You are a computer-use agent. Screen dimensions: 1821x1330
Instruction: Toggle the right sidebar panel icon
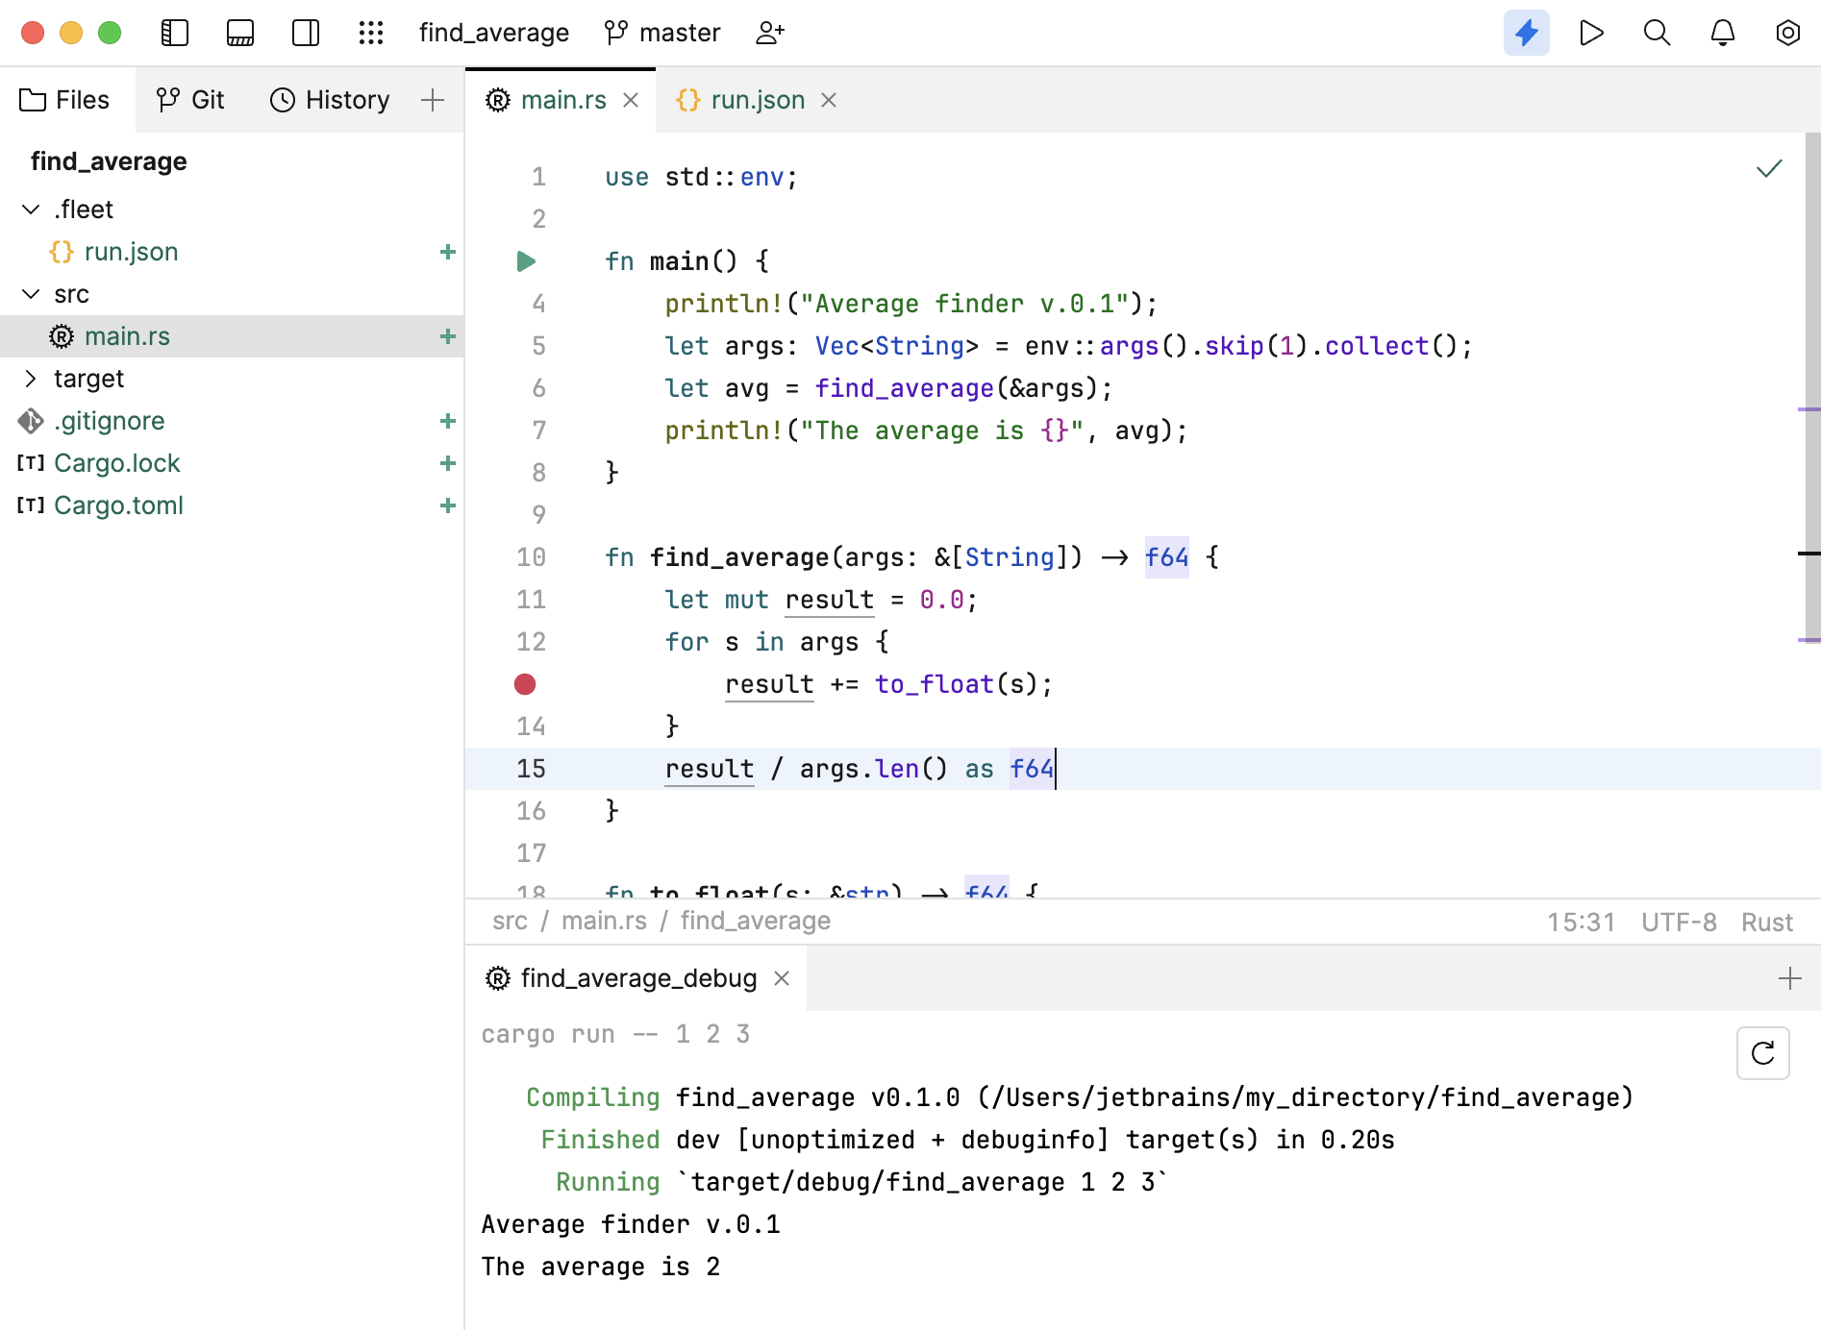306,33
